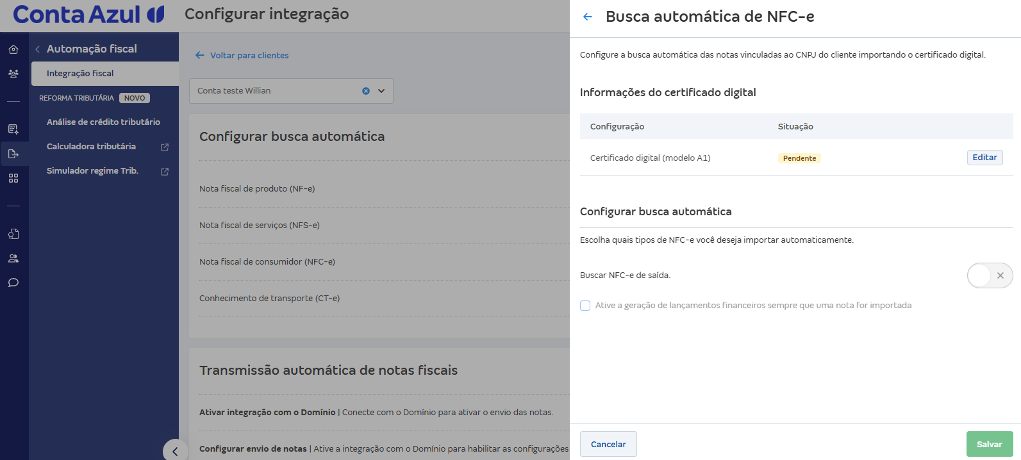Click back arrow in Busca automática de NFC-e panel
Viewport: 1021px width, 460px height.
588,17
